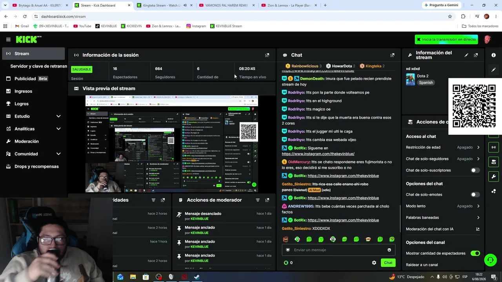
Task: Open Chrome extensions puzzle icon
Action: point(463,16)
